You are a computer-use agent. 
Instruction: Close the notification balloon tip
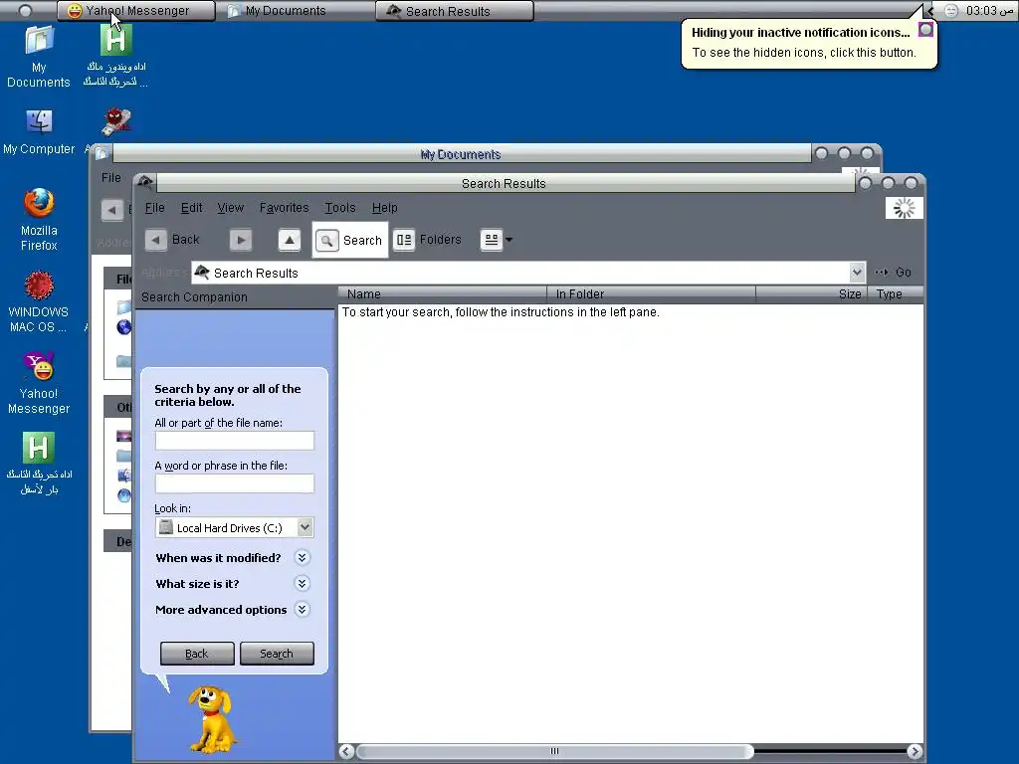926,29
